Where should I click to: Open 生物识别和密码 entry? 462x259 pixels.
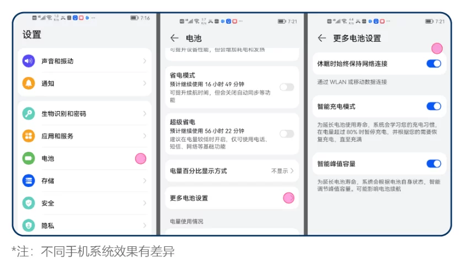pyautogui.click(x=84, y=113)
